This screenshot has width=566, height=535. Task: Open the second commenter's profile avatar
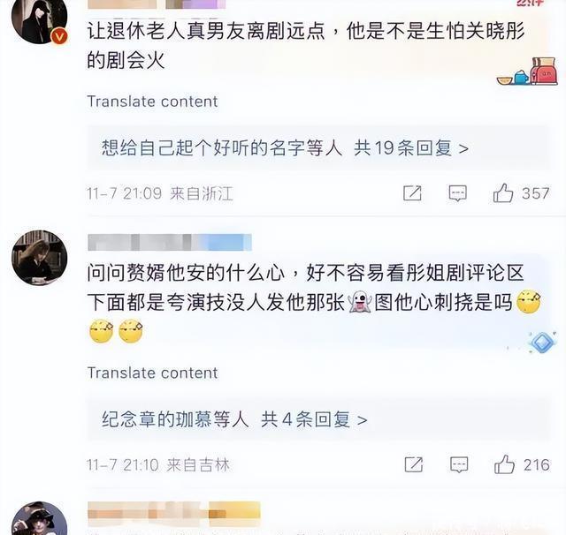[39, 258]
